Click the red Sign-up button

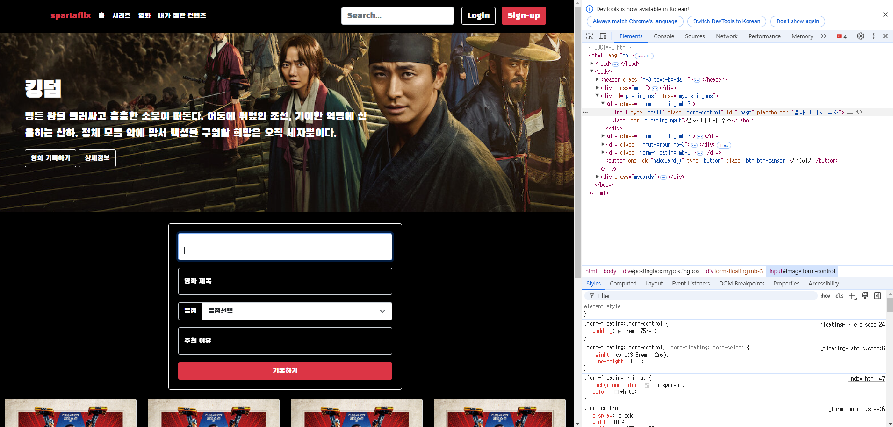(524, 16)
